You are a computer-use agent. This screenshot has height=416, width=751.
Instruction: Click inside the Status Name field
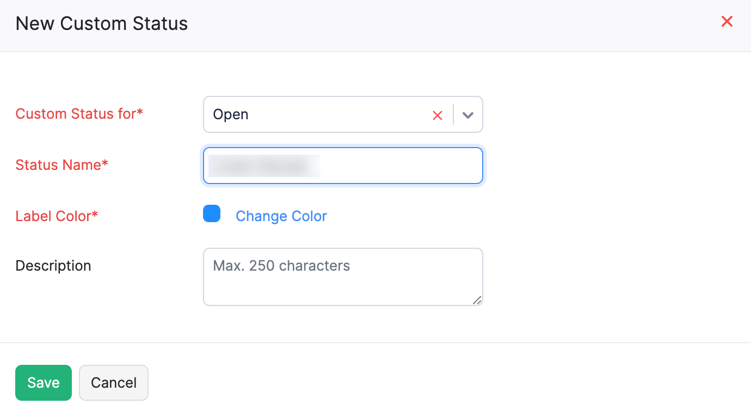pyautogui.click(x=343, y=166)
